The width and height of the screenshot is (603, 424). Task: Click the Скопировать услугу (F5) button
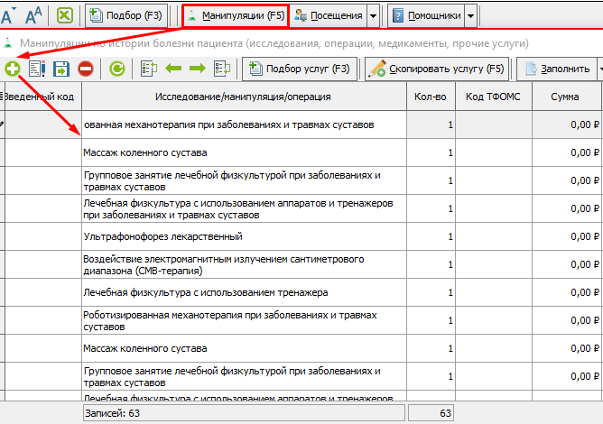pyautogui.click(x=437, y=68)
